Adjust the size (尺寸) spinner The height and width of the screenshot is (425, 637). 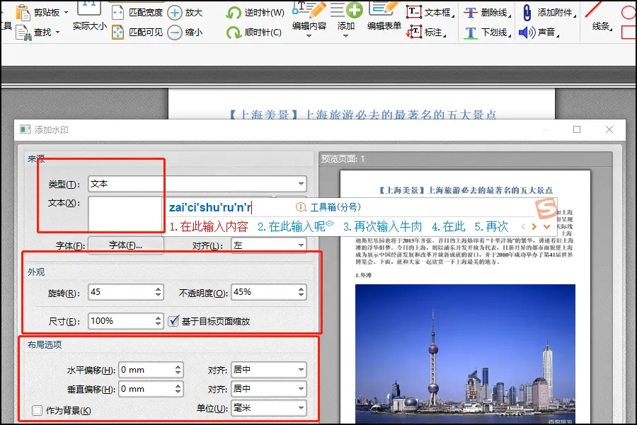point(158,321)
